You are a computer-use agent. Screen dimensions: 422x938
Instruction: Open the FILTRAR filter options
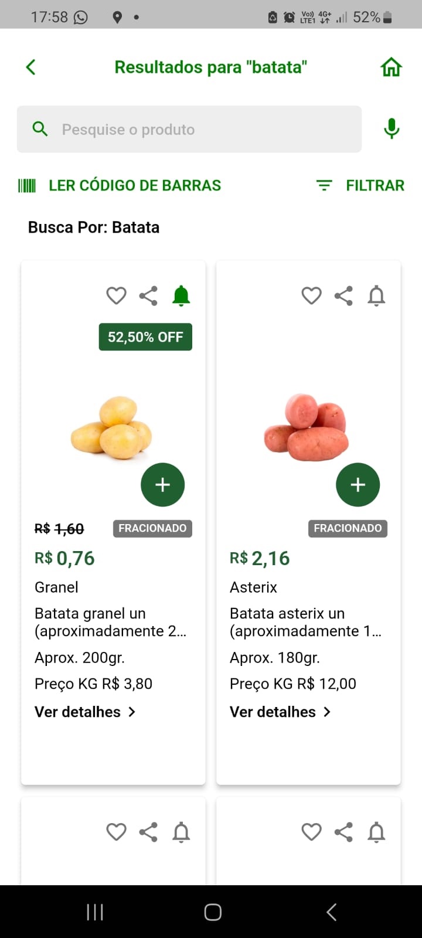pos(360,185)
